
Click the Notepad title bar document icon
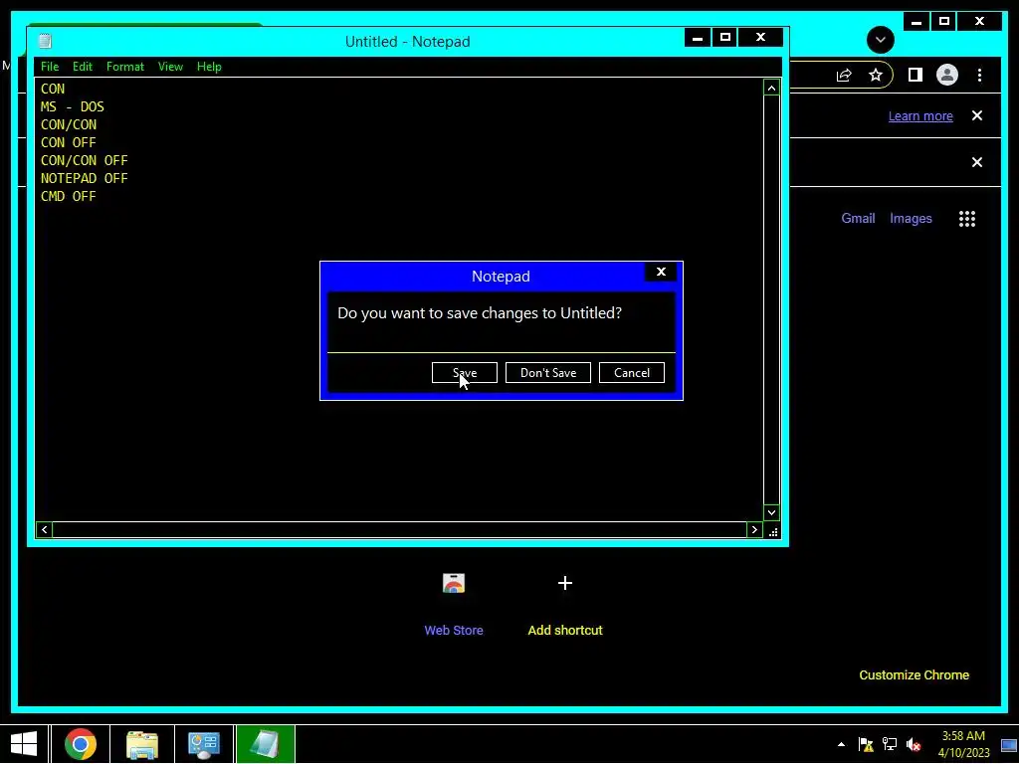(x=45, y=41)
